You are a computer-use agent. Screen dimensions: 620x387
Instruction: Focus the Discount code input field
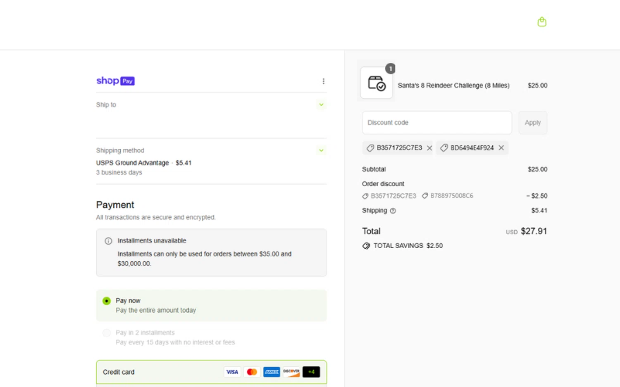pyautogui.click(x=437, y=123)
